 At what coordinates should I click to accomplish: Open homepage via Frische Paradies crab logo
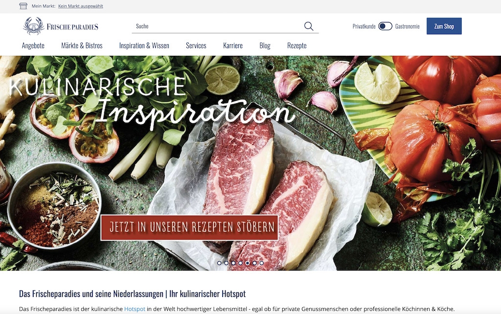61,26
